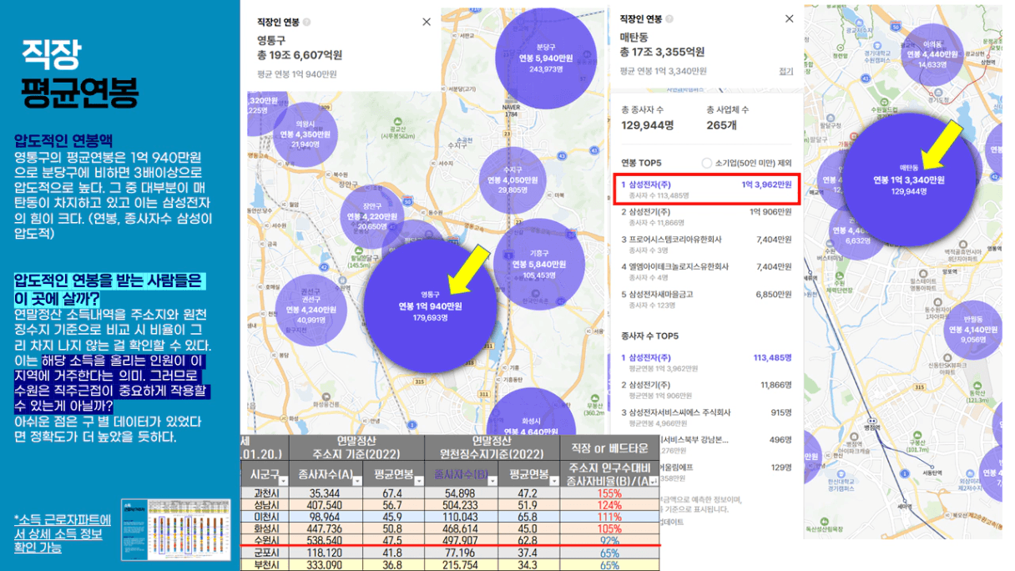
Task: Click the 이천시 table cell
Action: [x=265, y=518]
